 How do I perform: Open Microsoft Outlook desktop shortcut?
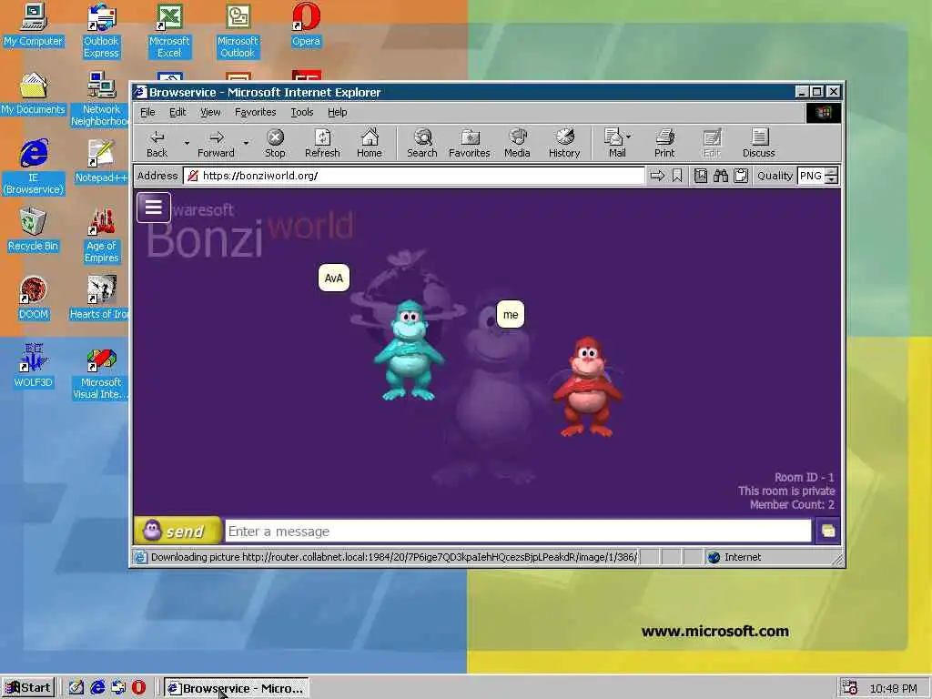[x=238, y=31]
